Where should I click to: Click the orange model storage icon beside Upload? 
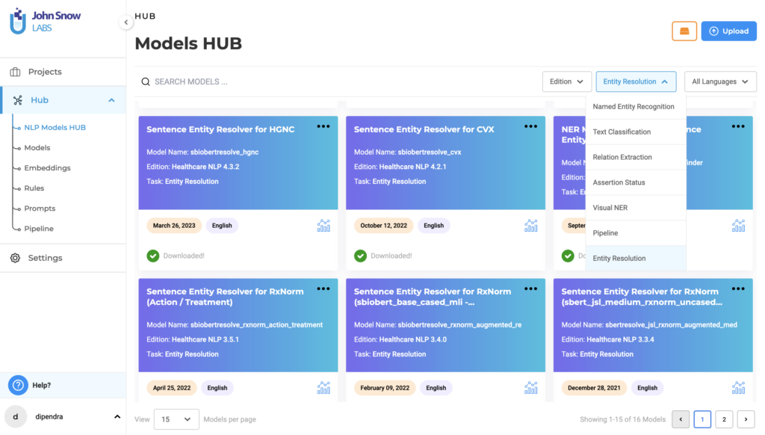click(684, 31)
